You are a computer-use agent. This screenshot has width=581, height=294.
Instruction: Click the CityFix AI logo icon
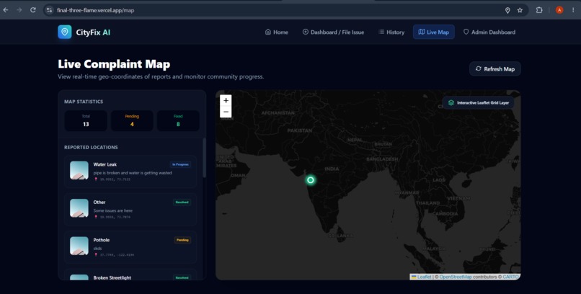pos(64,32)
